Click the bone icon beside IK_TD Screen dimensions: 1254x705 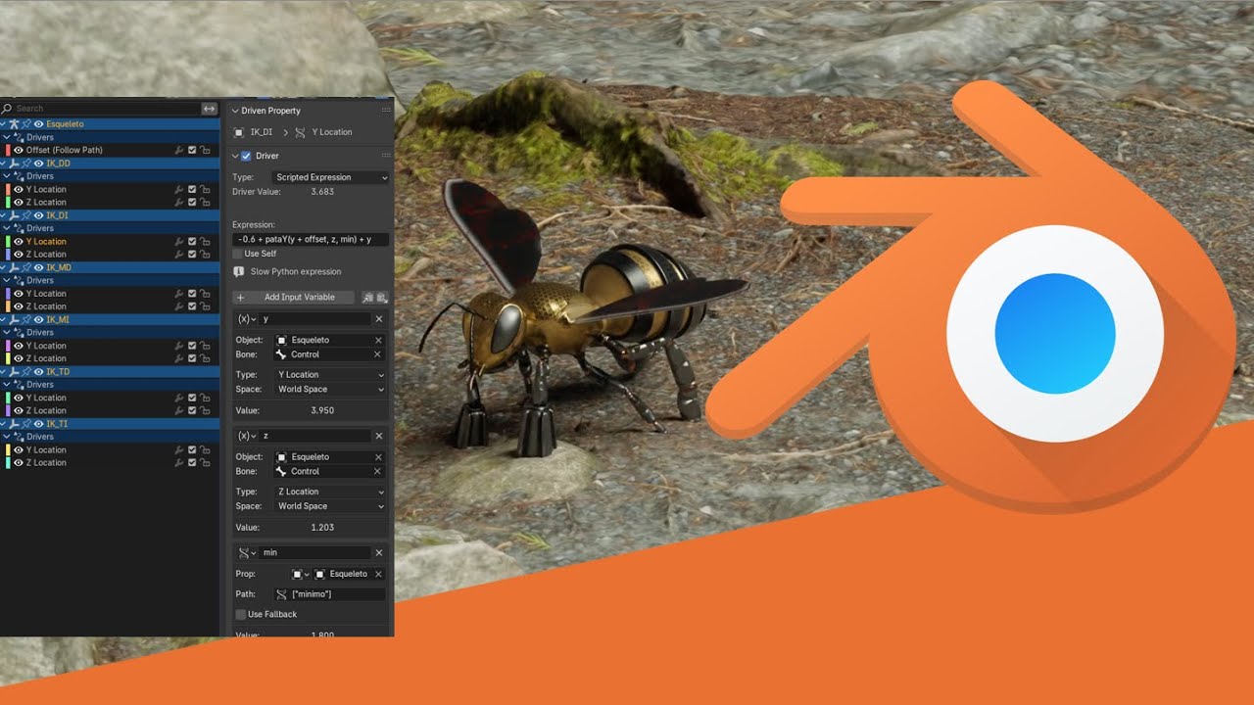(x=15, y=372)
